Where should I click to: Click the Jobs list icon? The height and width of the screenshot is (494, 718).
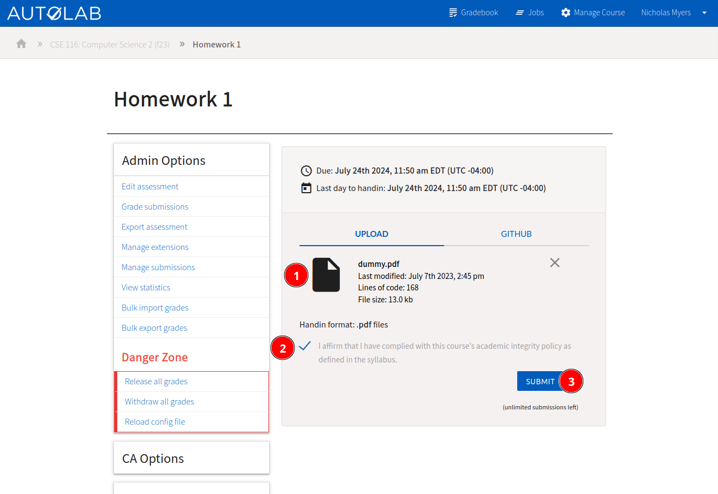click(519, 13)
